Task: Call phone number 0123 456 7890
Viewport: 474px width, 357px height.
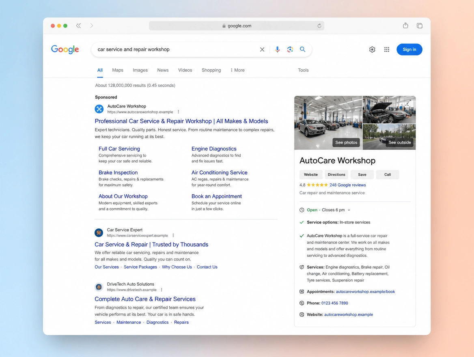Action: tap(335, 303)
